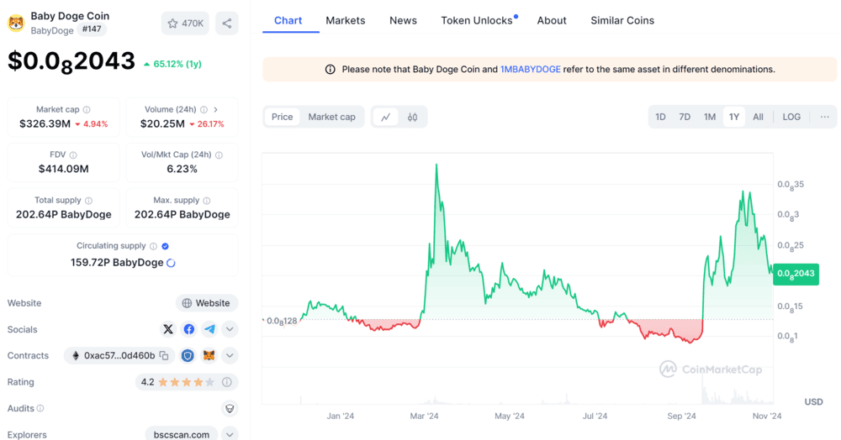Click circulating supply progress ring

tap(171, 263)
